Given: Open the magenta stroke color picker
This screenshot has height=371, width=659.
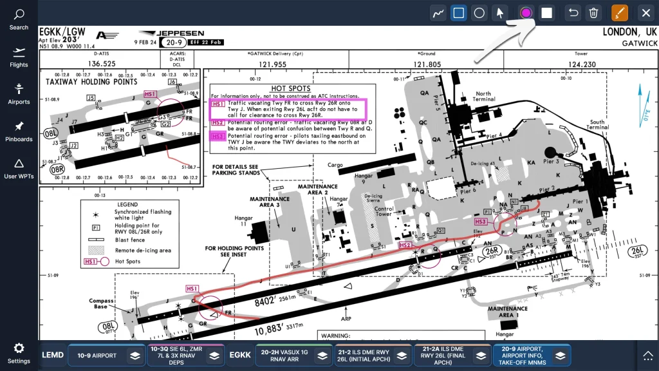Looking at the screenshot, I should (x=526, y=13).
